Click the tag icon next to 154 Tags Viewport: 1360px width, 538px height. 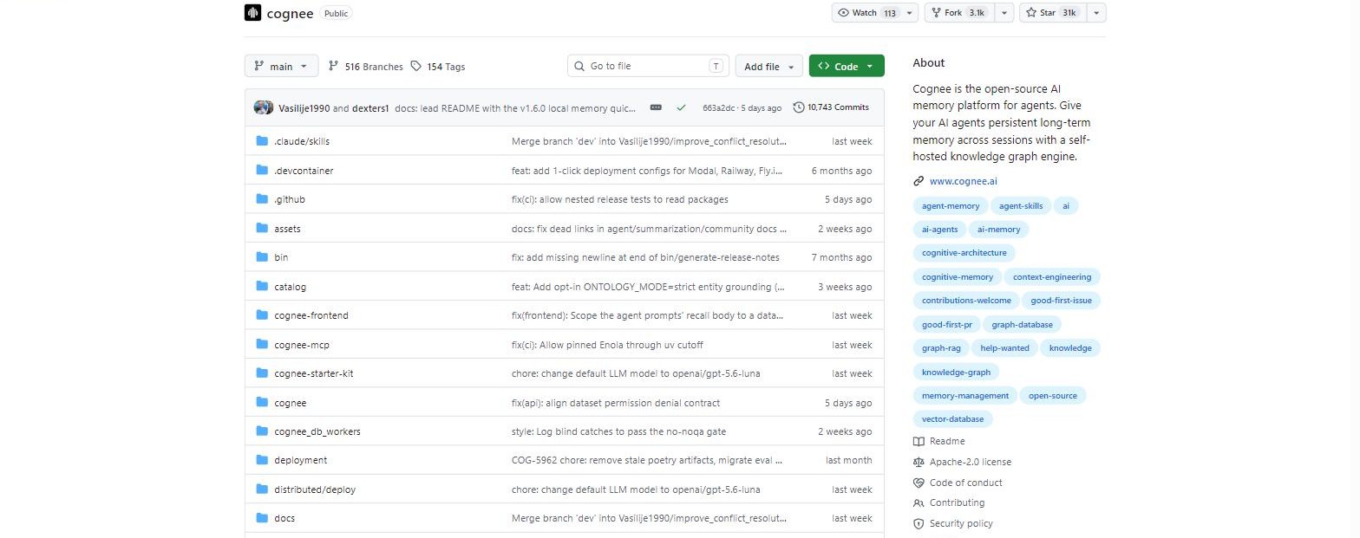[x=416, y=67]
